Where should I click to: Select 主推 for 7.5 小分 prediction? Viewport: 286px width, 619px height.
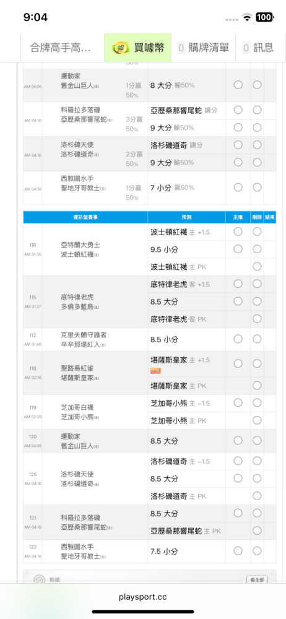238,551
